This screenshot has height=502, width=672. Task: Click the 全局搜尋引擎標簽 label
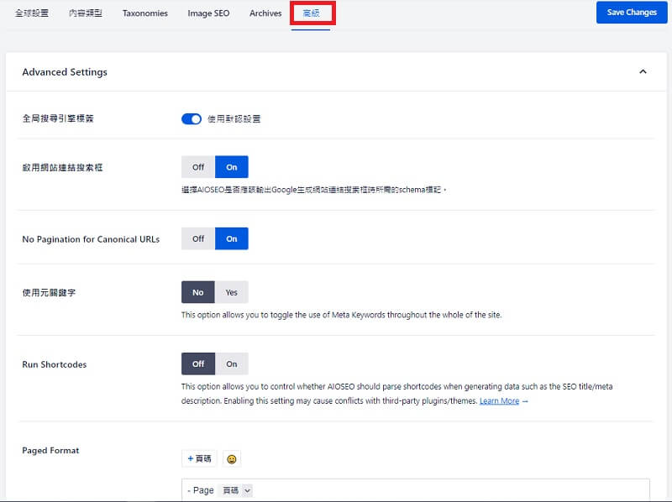tap(58, 118)
